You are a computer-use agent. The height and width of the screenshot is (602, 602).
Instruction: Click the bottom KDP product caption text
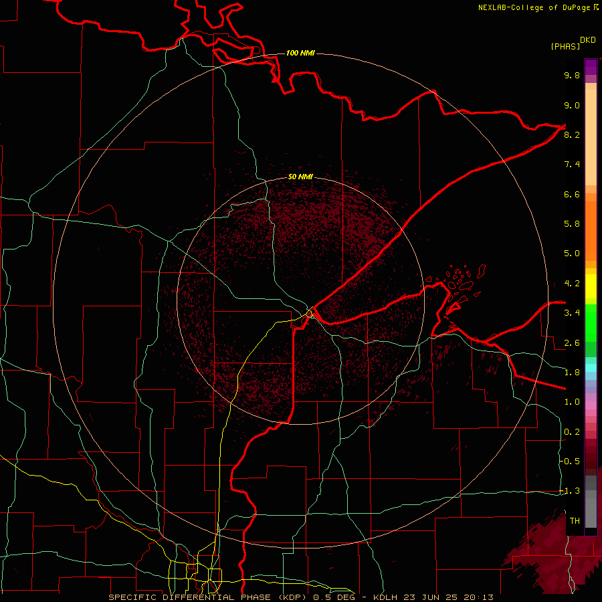coord(300,597)
